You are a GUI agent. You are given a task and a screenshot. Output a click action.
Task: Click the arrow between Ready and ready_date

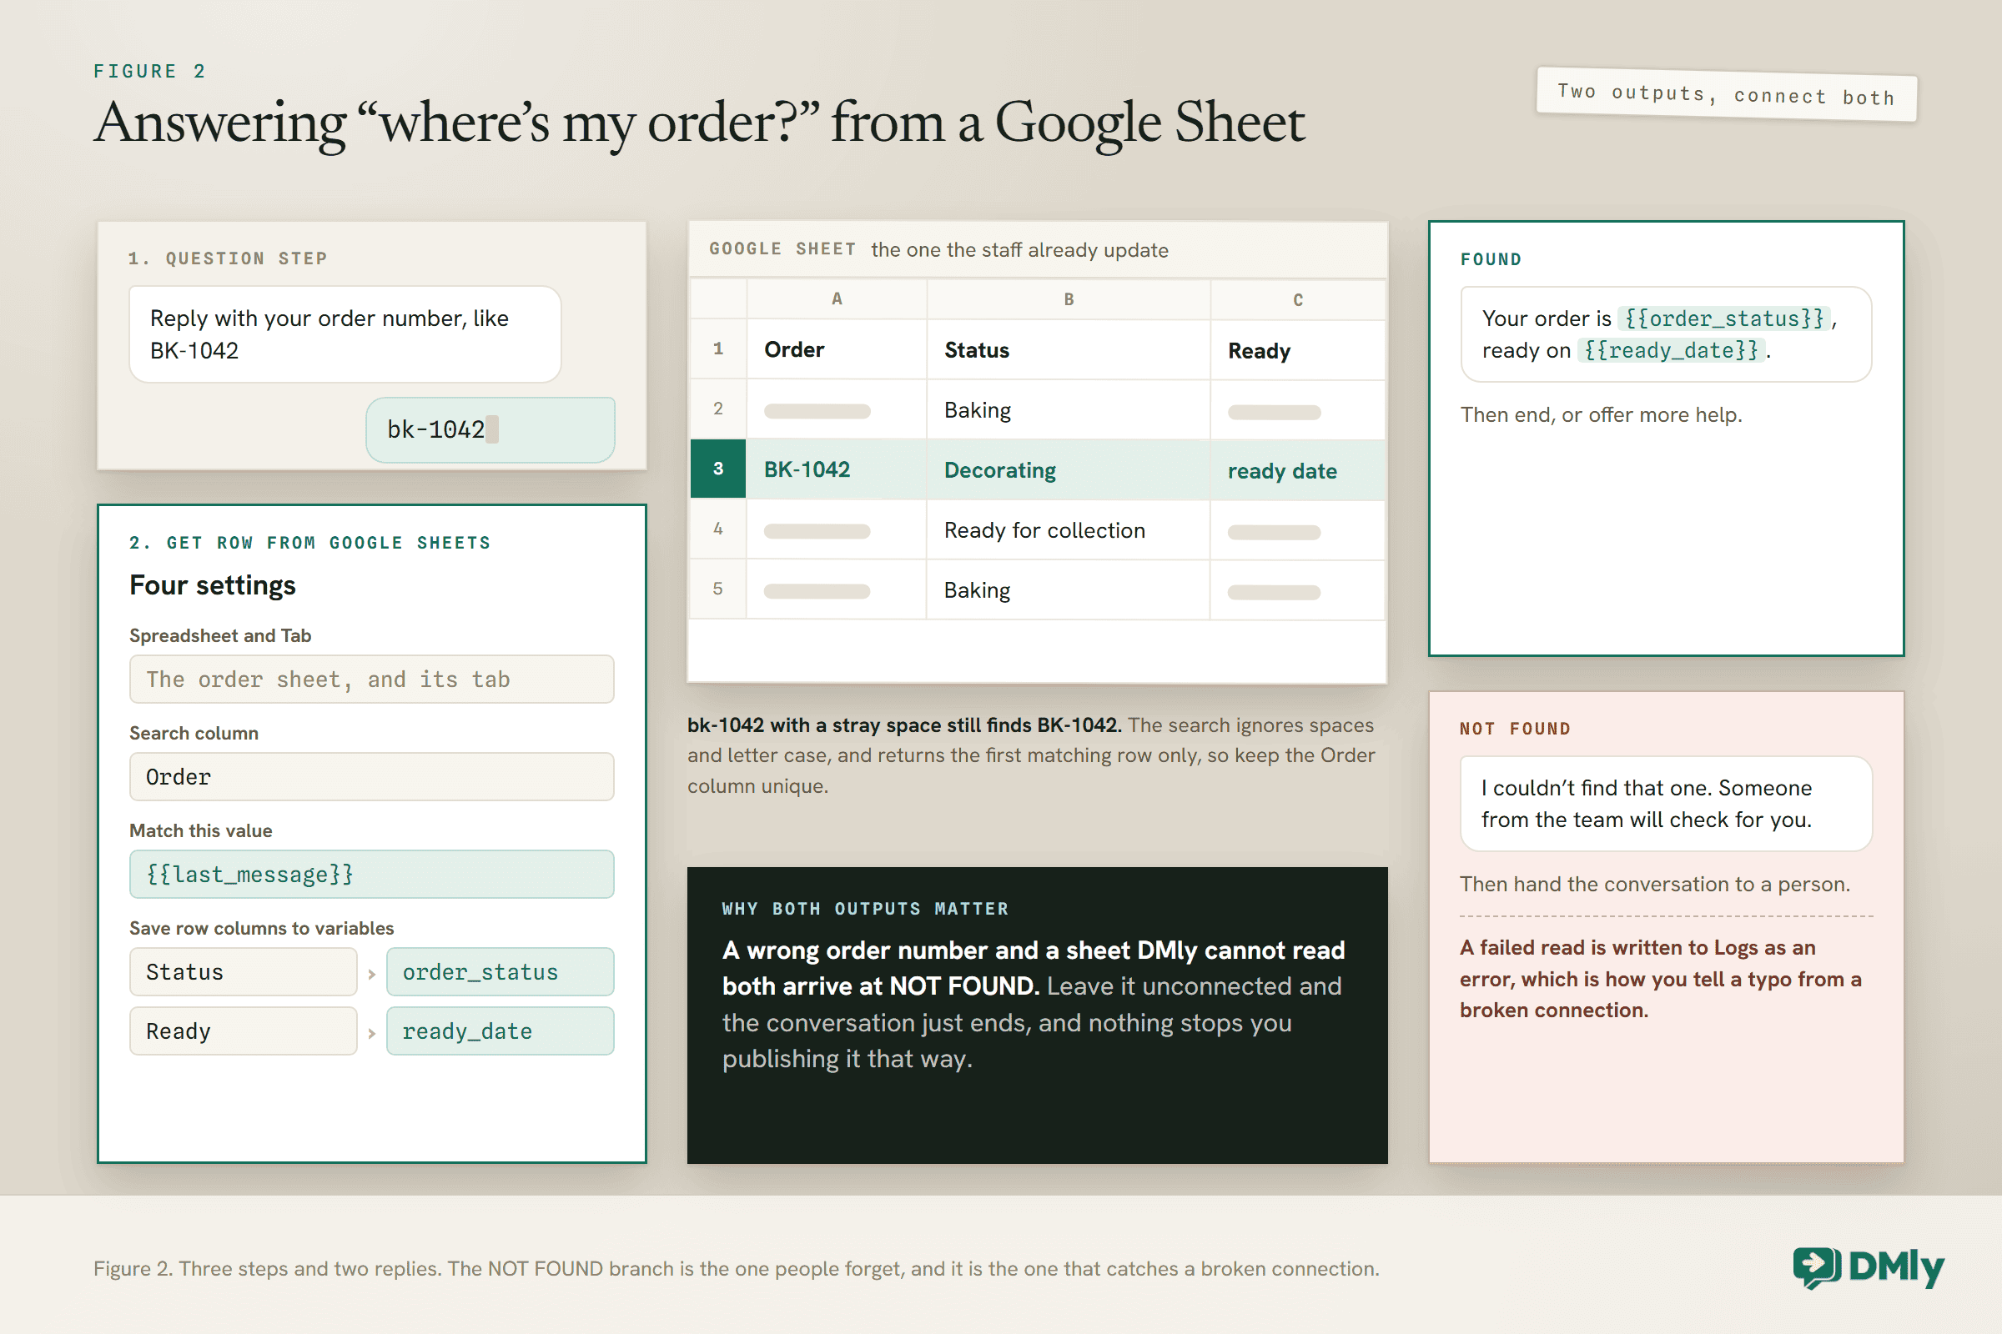[372, 1034]
